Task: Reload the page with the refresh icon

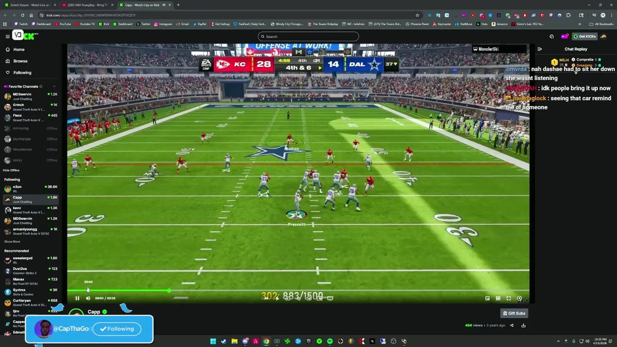Action: [x=22, y=15]
